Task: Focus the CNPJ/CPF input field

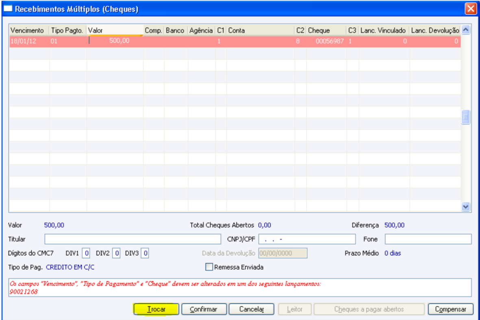Action: [307, 239]
